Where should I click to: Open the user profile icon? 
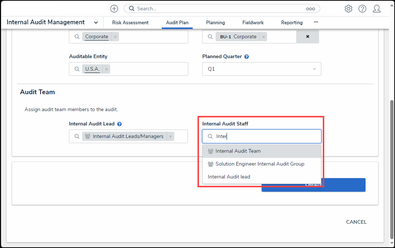coord(377,8)
